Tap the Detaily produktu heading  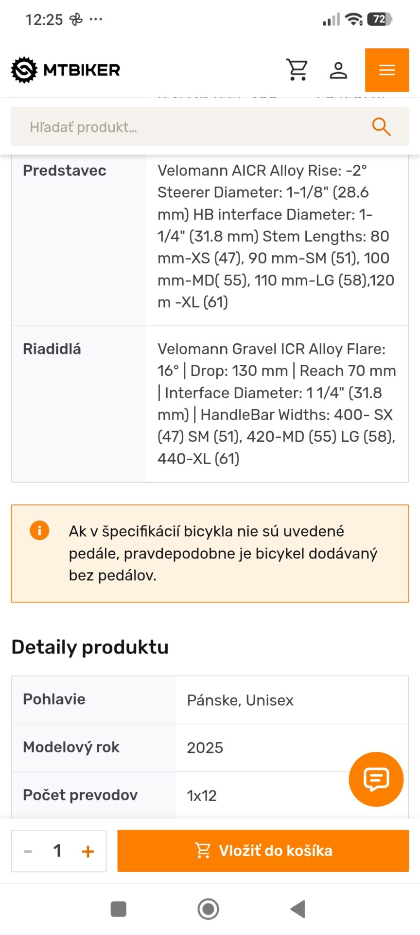pyautogui.click(x=90, y=647)
